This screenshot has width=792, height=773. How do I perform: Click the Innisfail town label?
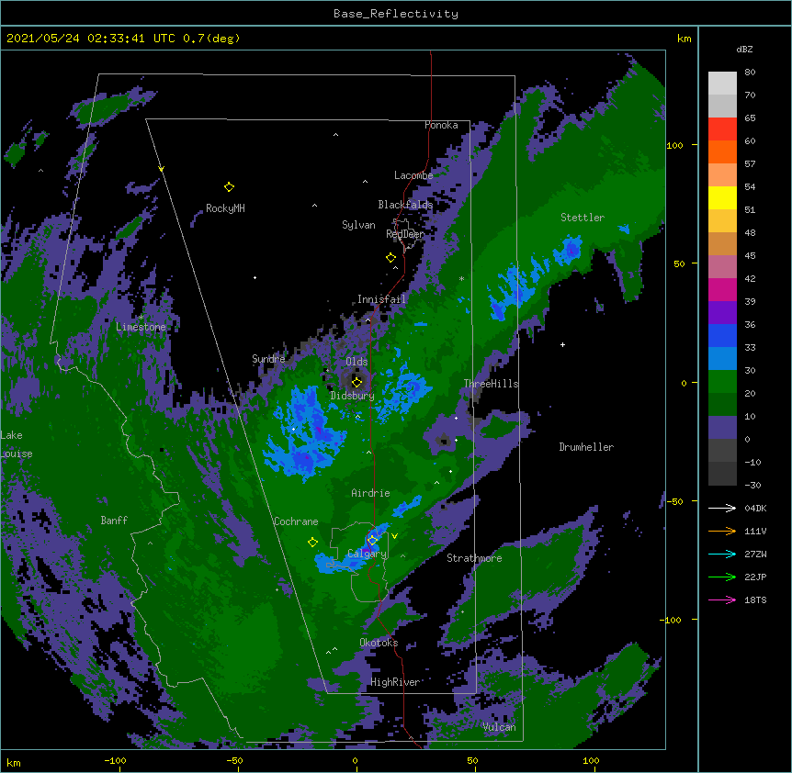pyautogui.click(x=381, y=299)
